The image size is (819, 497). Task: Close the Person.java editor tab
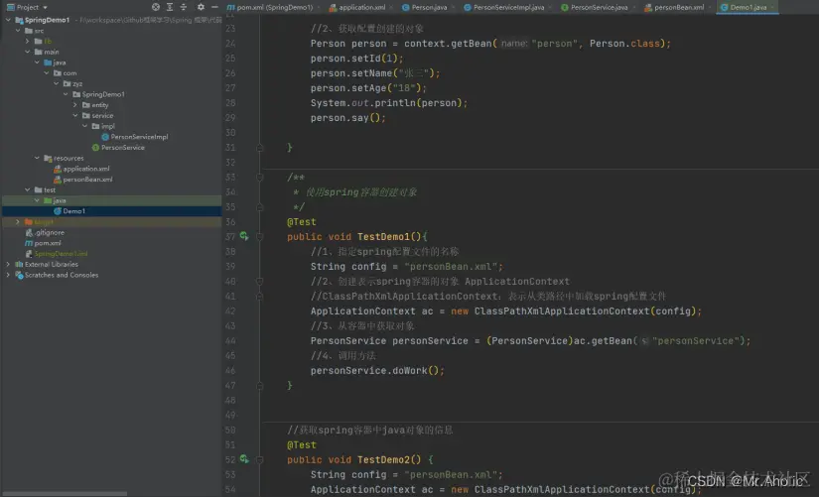[453, 7]
